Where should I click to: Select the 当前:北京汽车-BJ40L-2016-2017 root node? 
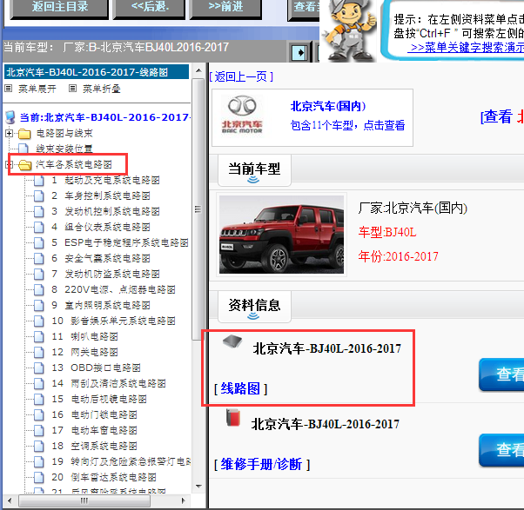[105, 117]
